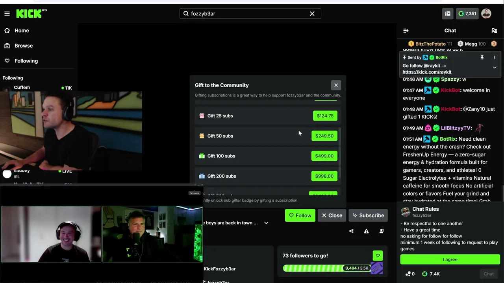504x283 pixels.
Task: Click the Spazzy username in chat
Action: click(450, 79)
